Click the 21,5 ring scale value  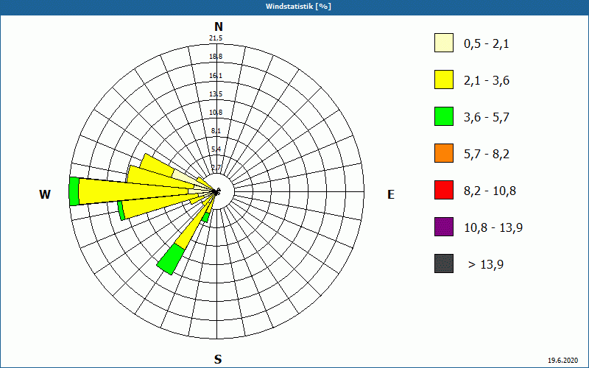216,38
